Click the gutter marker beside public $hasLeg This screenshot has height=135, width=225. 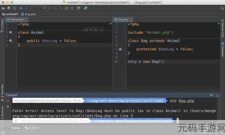point(10,41)
